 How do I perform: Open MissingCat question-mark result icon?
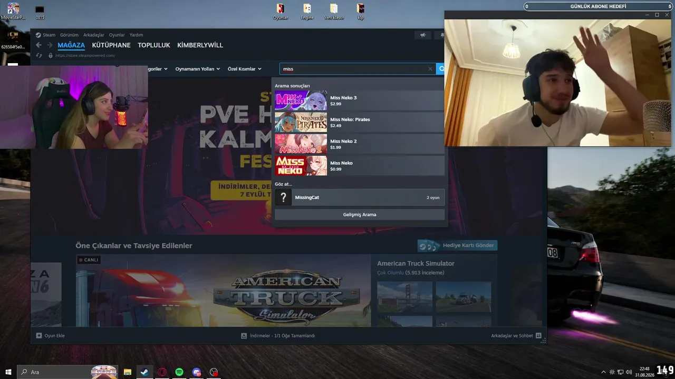(283, 197)
